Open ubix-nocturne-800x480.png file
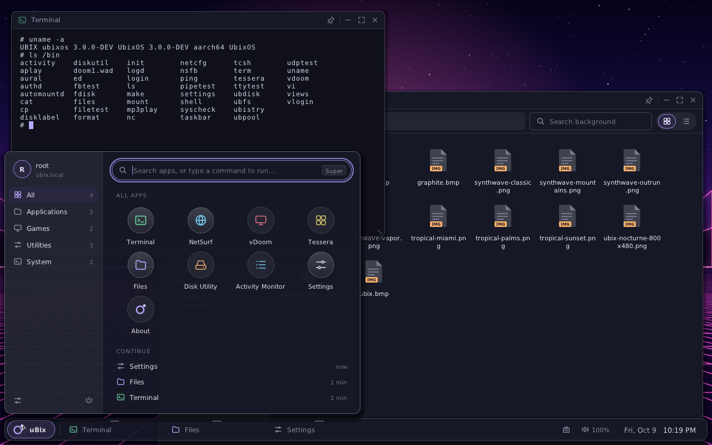Image resolution: width=712 pixels, height=445 pixels. [632, 227]
